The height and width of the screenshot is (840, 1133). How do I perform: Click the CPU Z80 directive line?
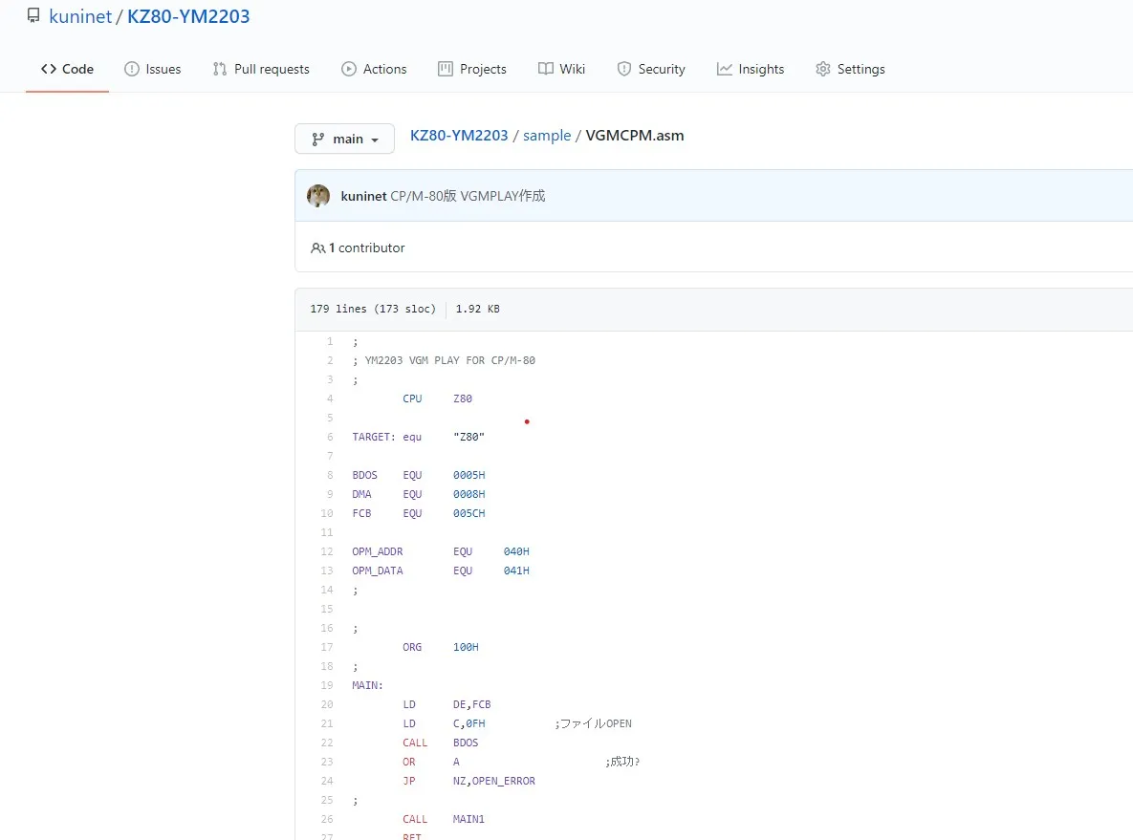click(437, 398)
